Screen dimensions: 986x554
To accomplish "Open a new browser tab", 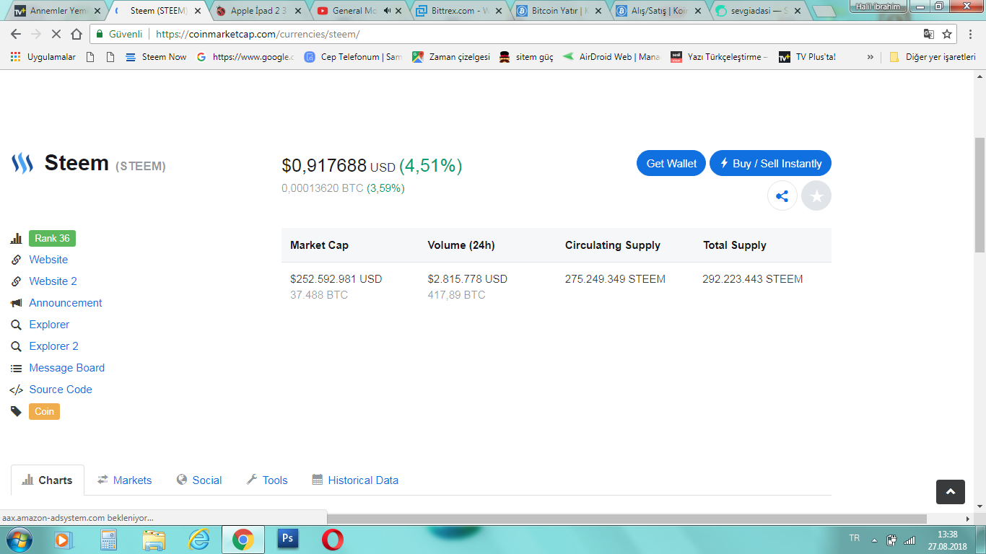I will coord(824,12).
